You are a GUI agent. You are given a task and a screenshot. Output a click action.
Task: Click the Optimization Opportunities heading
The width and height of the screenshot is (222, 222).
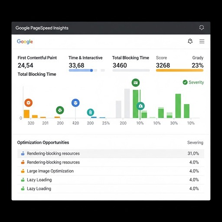tap(43, 143)
